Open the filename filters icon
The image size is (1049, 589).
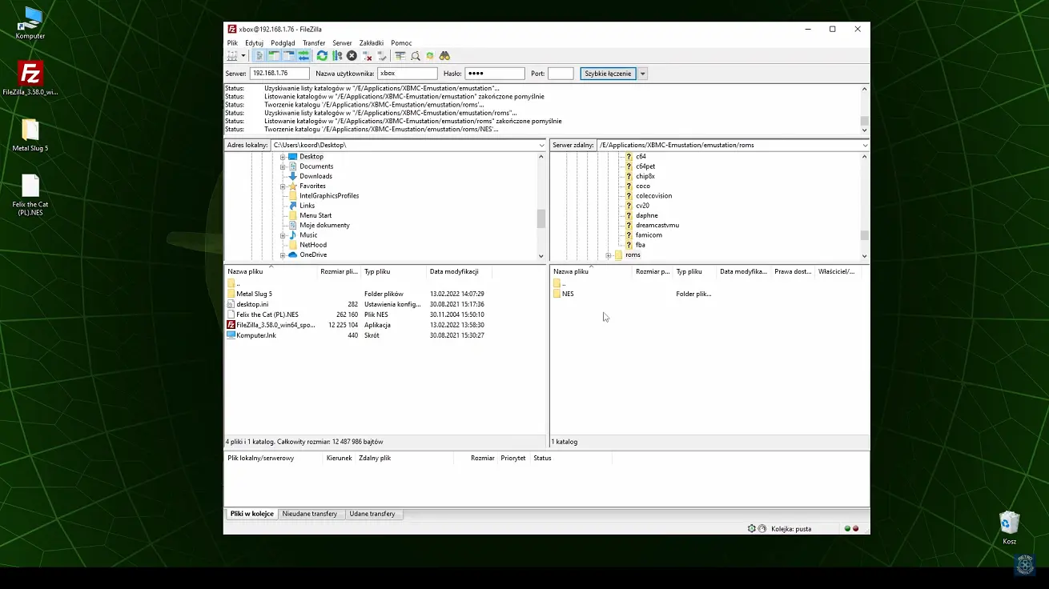tap(400, 56)
